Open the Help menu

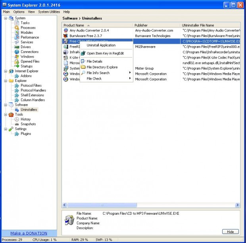67,12
